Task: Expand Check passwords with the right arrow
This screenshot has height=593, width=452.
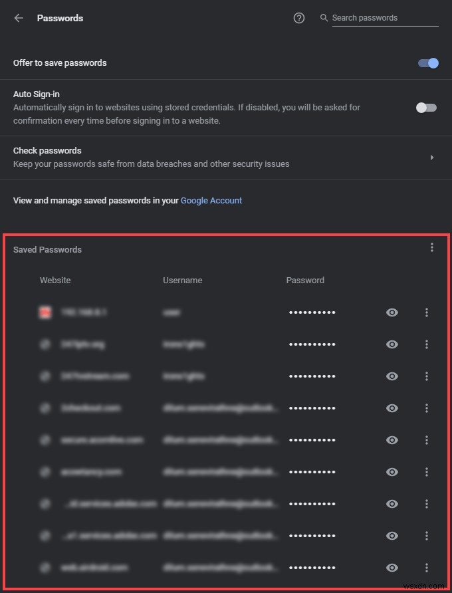Action: click(432, 158)
